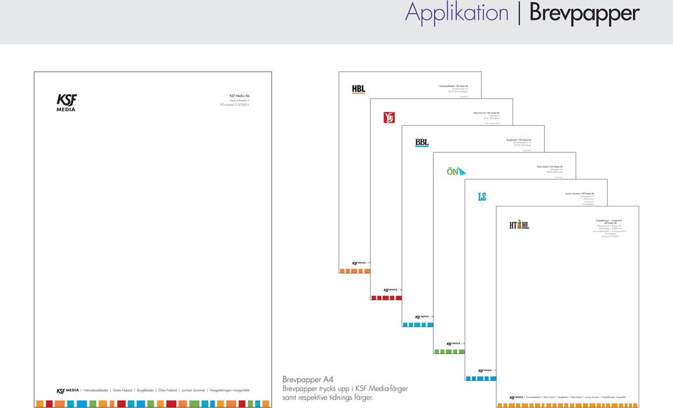Viewport: 673px width, 408px height.
Task: Click the blue color bar on LS letterhead
Action: click(481, 379)
